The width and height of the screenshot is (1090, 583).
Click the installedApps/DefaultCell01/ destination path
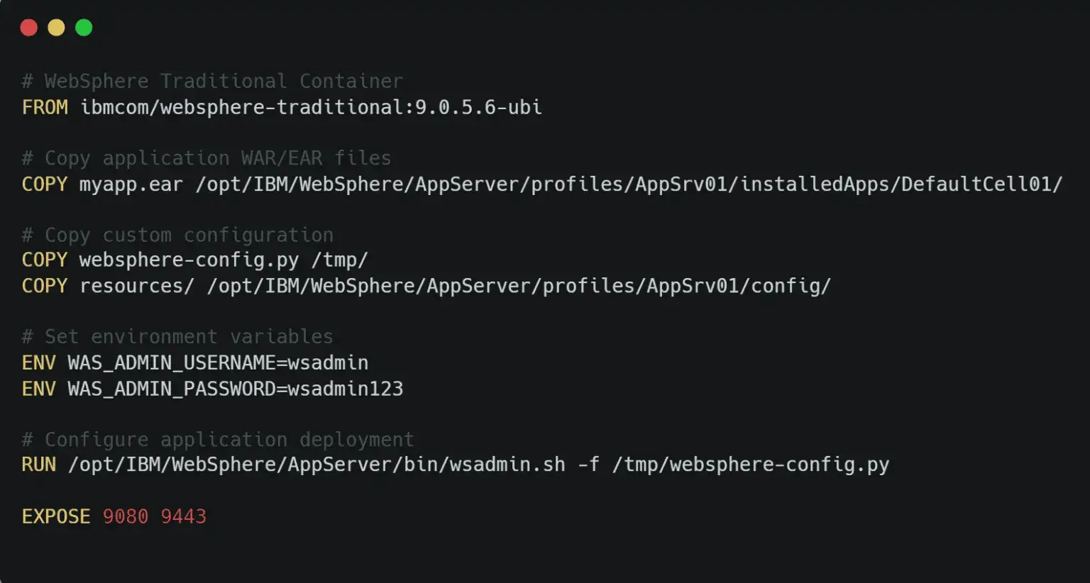[x=901, y=184]
